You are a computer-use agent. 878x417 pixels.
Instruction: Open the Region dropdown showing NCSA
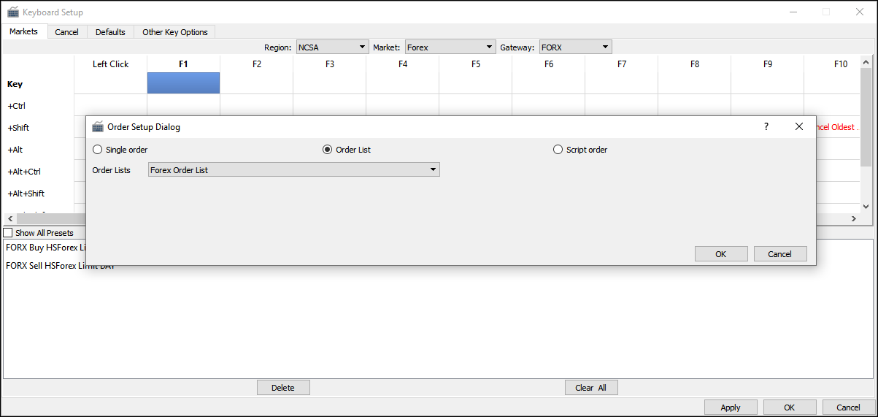332,47
